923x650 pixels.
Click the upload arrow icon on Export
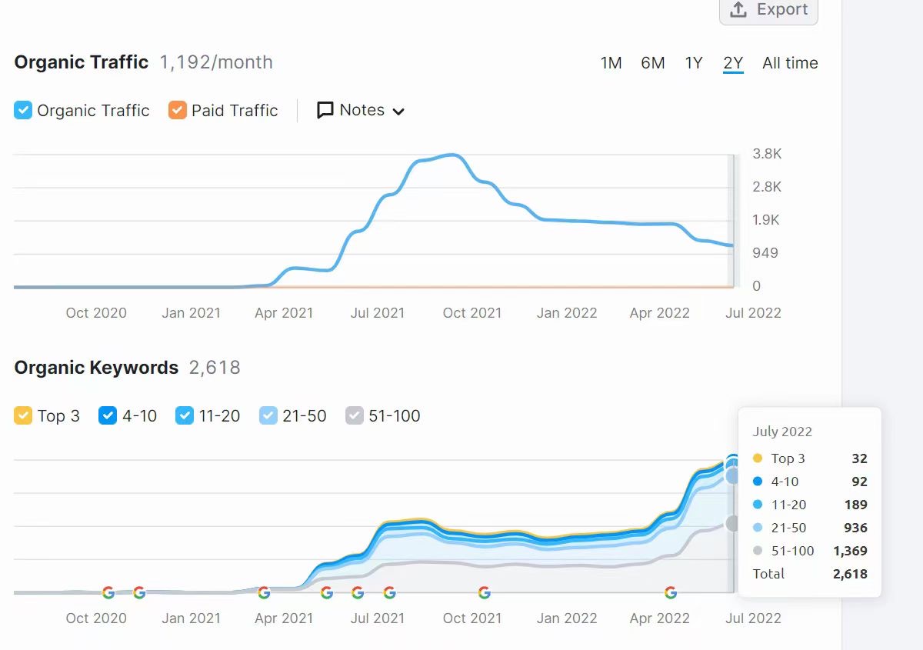click(x=738, y=10)
